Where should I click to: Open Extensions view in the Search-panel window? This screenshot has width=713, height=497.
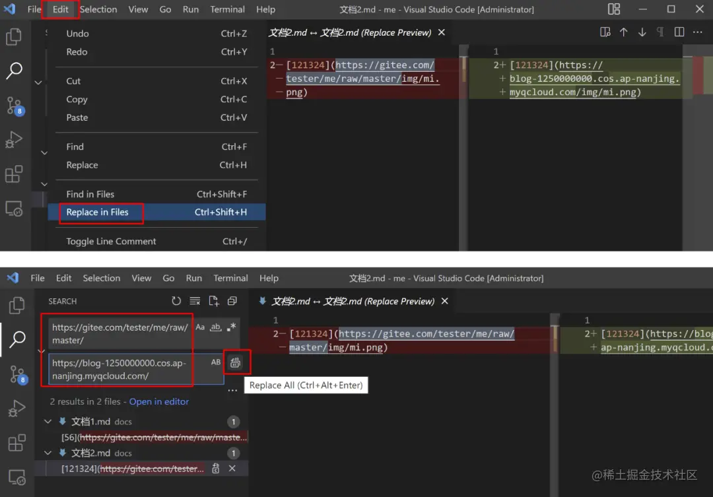(17, 443)
